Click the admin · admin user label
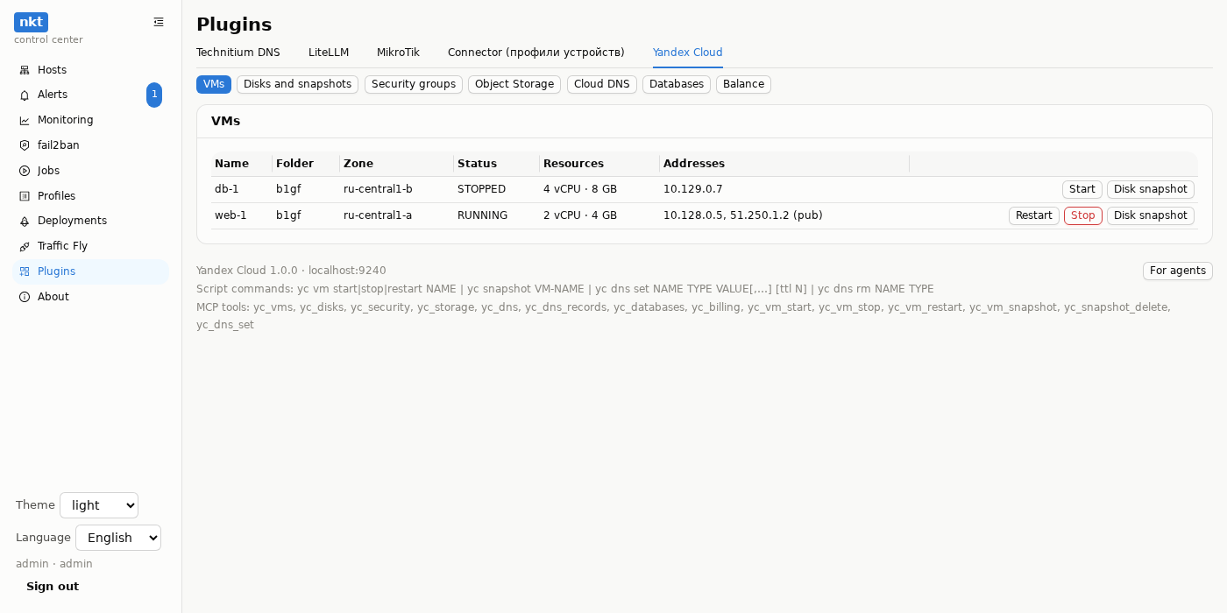 54,564
